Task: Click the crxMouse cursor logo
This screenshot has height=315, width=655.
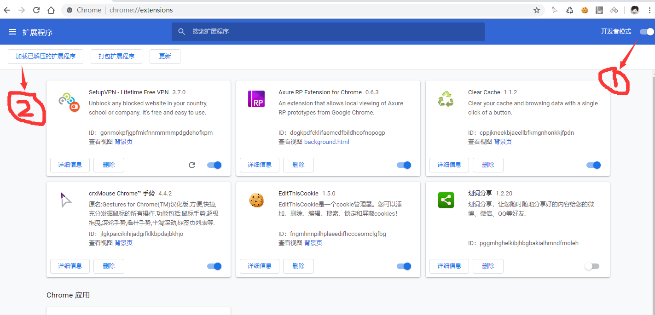Action: point(66,200)
